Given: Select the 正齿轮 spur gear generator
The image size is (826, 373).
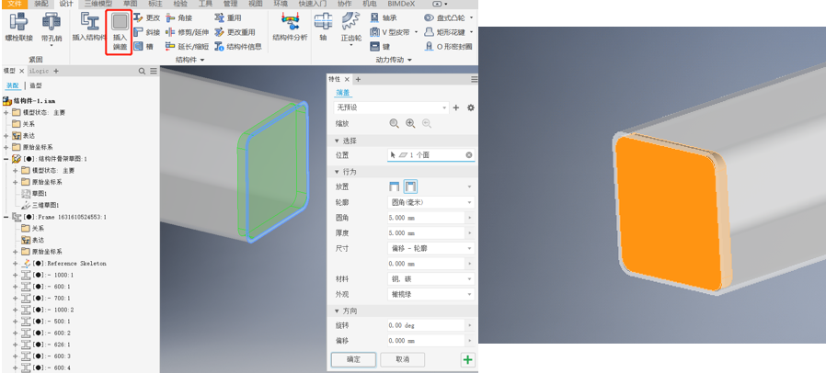Looking at the screenshot, I should pyautogui.click(x=350, y=28).
